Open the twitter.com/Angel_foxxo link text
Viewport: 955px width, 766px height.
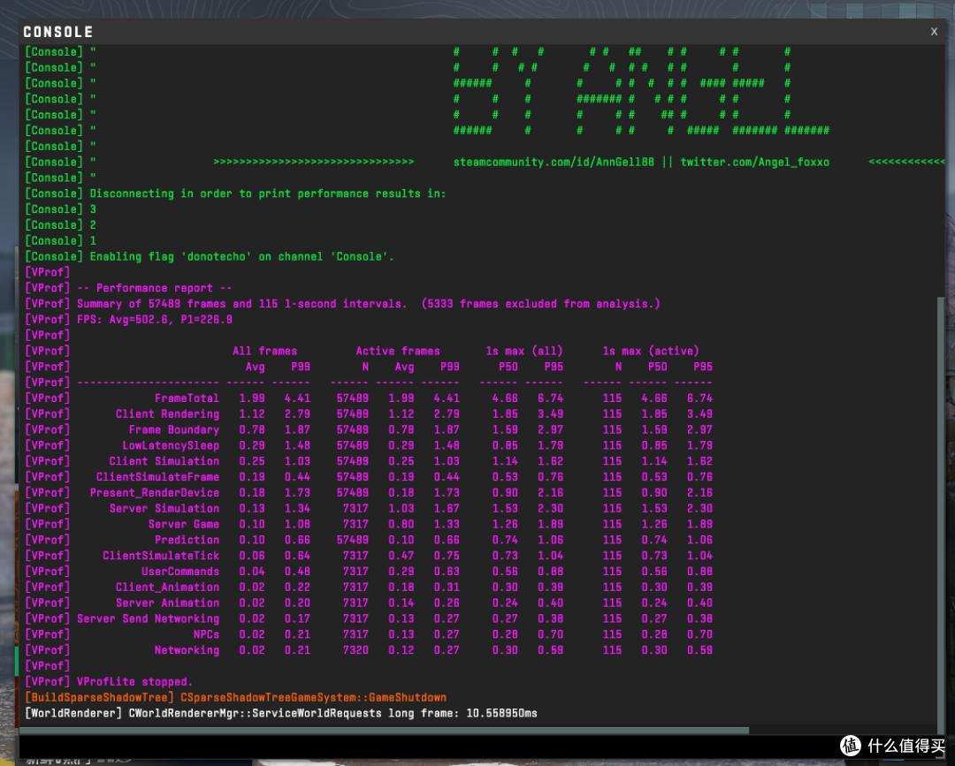pyautogui.click(x=754, y=162)
